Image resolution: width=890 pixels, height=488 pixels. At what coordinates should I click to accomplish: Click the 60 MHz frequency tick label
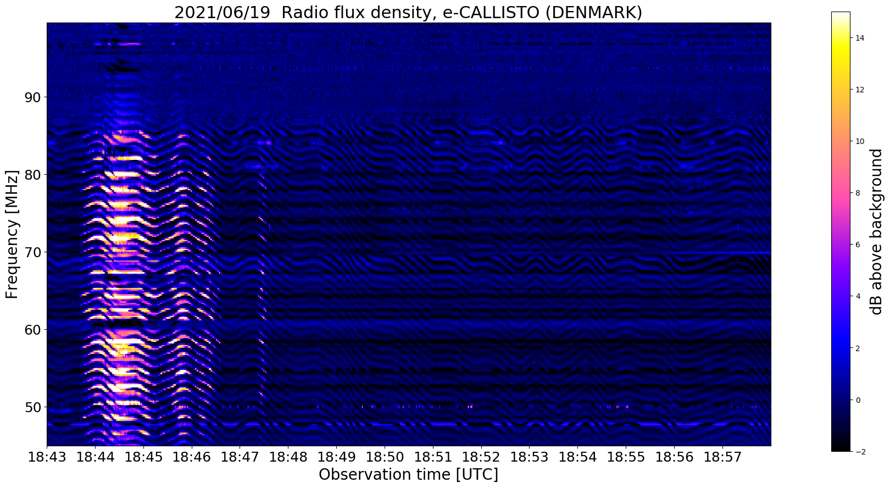click(x=32, y=330)
